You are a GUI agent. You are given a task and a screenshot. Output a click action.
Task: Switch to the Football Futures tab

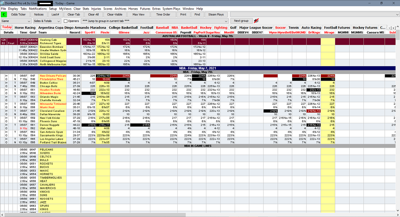tap(337, 27)
